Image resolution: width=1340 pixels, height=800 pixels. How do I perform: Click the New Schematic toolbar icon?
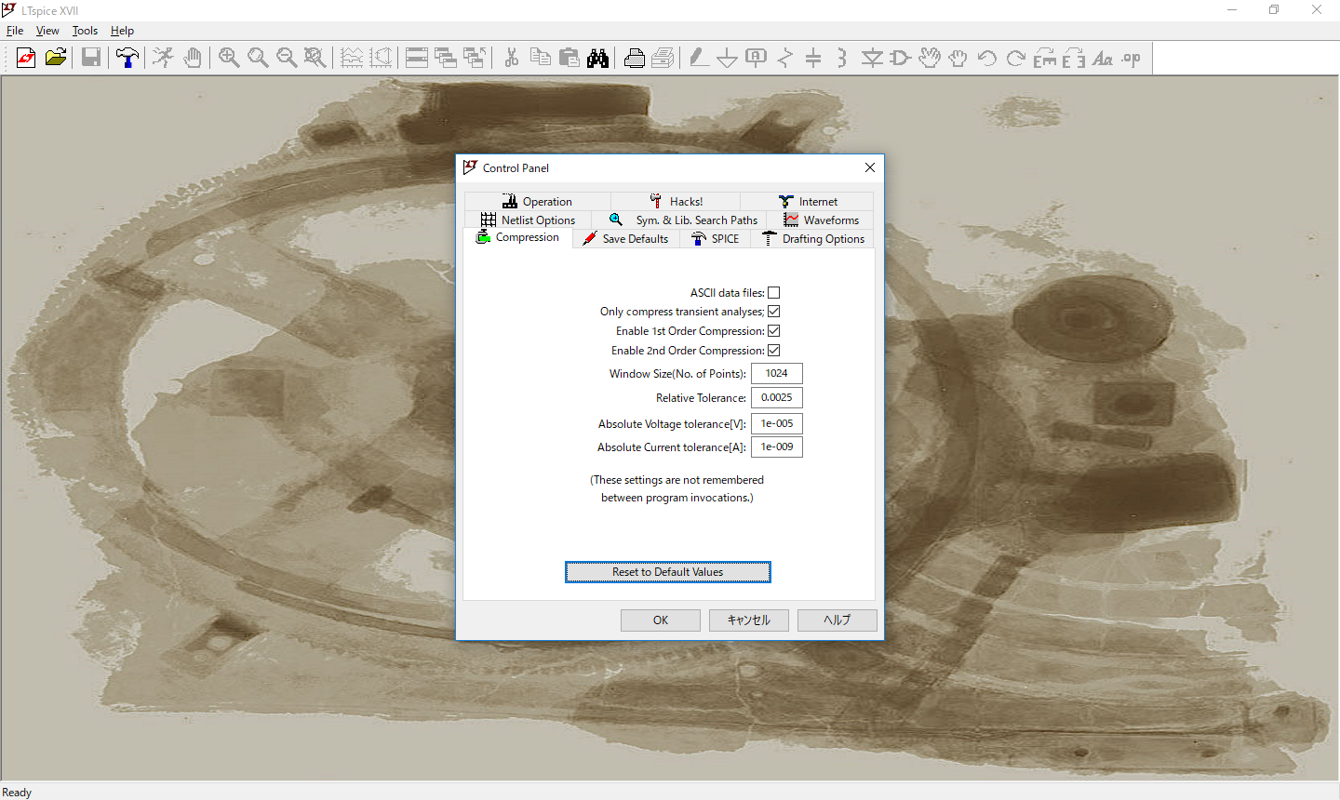26,58
